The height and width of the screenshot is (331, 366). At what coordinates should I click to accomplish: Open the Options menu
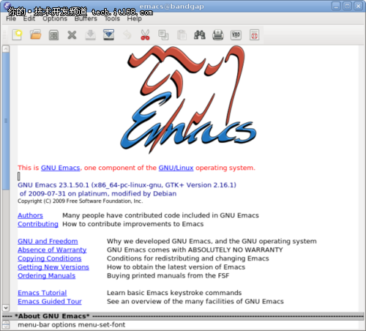(55, 19)
